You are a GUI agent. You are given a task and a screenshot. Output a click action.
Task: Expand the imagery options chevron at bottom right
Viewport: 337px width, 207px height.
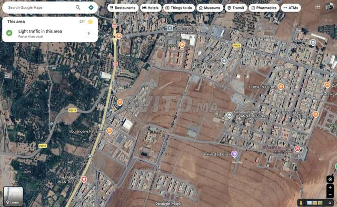[330, 203]
